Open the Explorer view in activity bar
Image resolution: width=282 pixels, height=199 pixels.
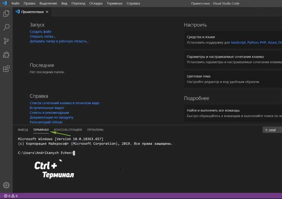pyautogui.click(x=6, y=14)
